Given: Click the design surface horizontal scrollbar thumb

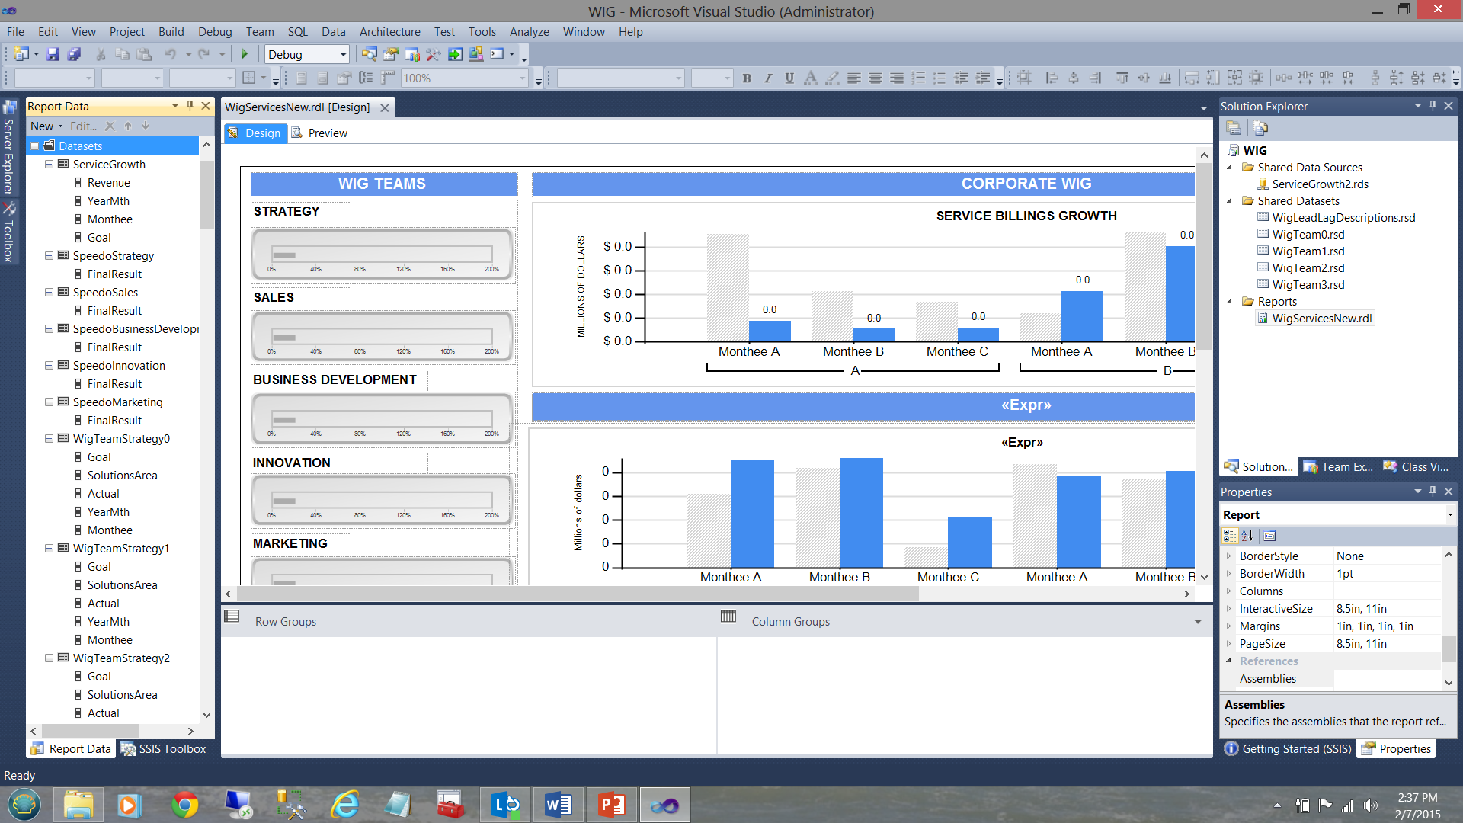Looking at the screenshot, I should click(578, 594).
